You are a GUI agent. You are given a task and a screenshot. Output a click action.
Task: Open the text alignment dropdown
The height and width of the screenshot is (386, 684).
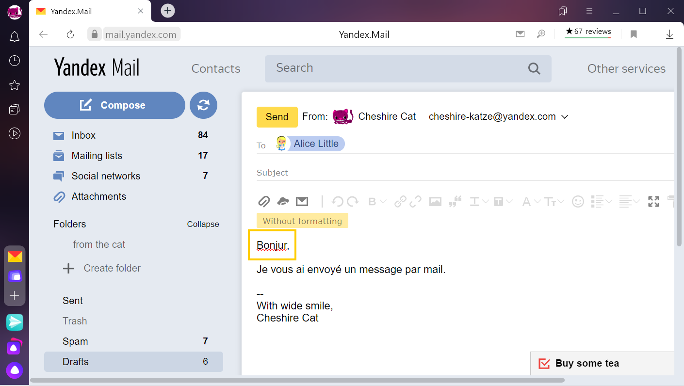tap(630, 201)
